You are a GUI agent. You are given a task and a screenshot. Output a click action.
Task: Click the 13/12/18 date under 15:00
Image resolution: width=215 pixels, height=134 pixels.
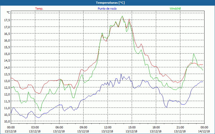pyautogui.click(x=131, y=131)
